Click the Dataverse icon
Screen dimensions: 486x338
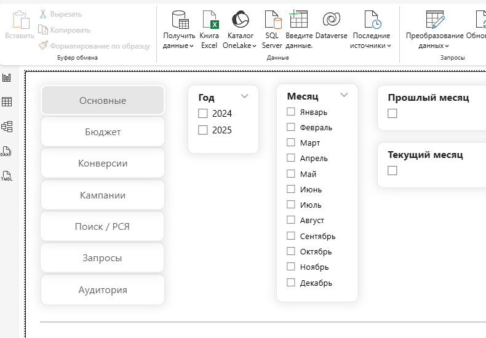click(x=332, y=19)
